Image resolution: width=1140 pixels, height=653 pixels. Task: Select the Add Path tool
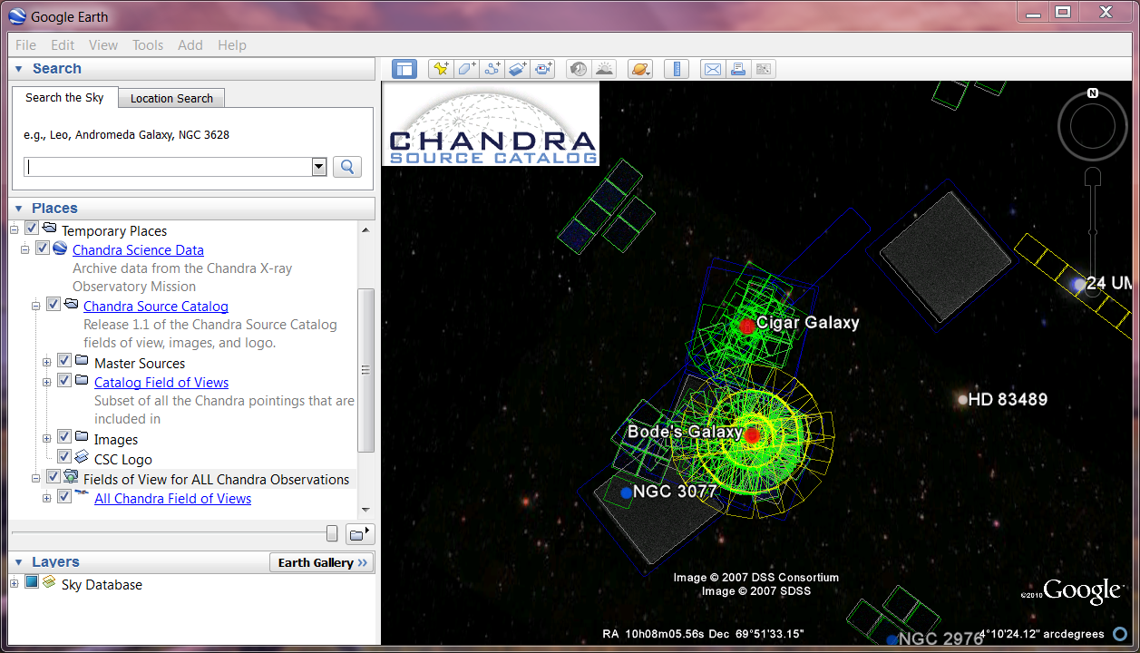[492, 69]
